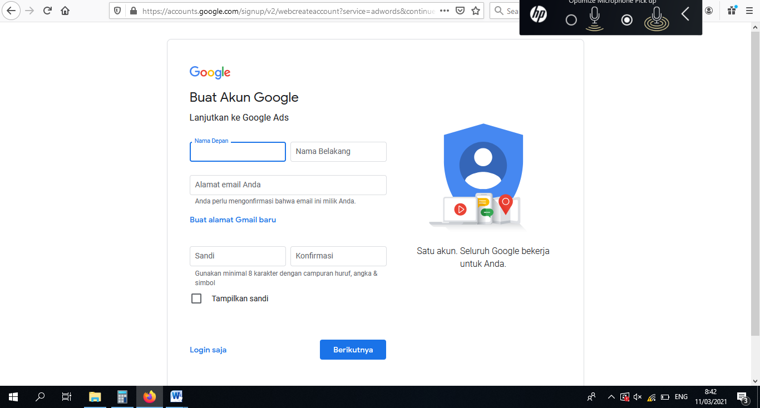Click the HP logo in the microphone overlay
Image resolution: width=760 pixels, height=408 pixels.
[538, 14]
